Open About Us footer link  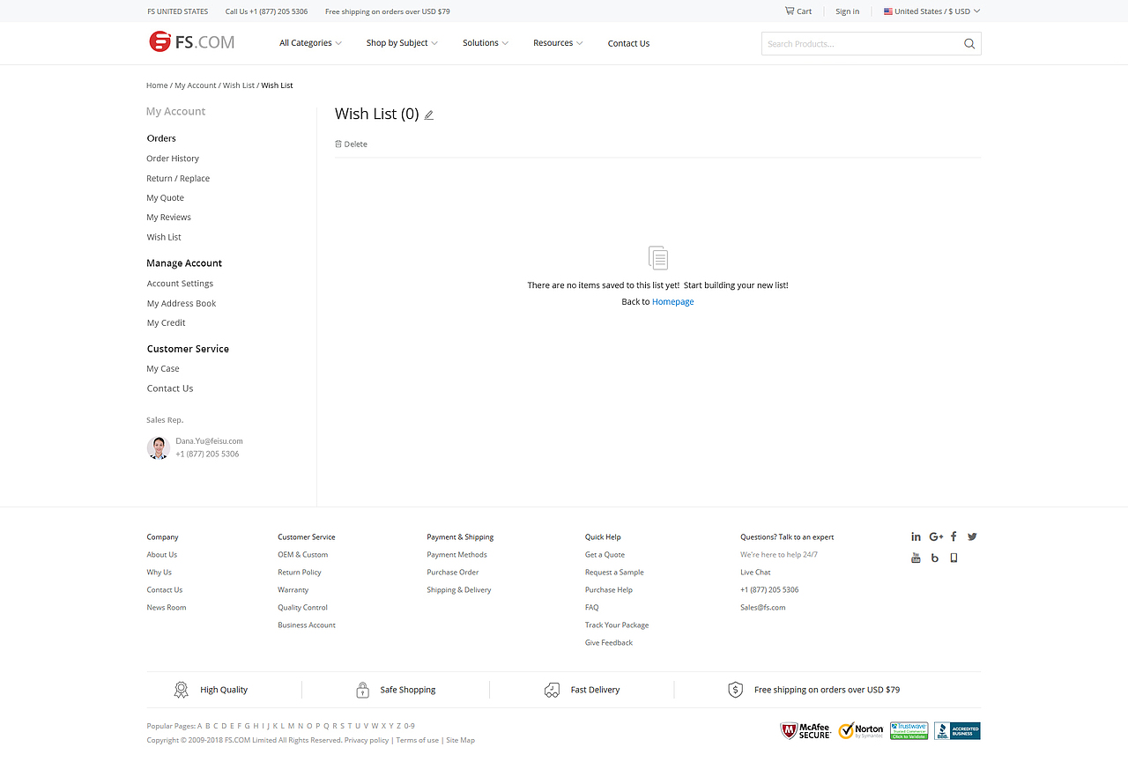(x=162, y=555)
